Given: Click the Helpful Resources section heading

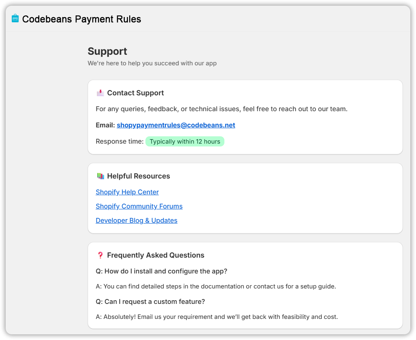Looking at the screenshot, I should [x=138, y=176].
